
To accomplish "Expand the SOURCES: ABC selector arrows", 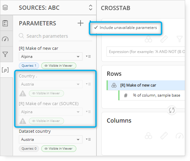I will tap(91, 7).
